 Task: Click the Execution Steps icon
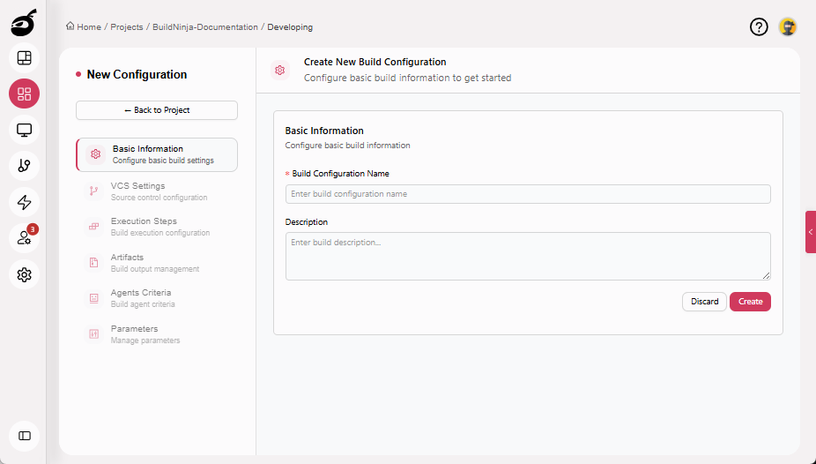(93, 227)
